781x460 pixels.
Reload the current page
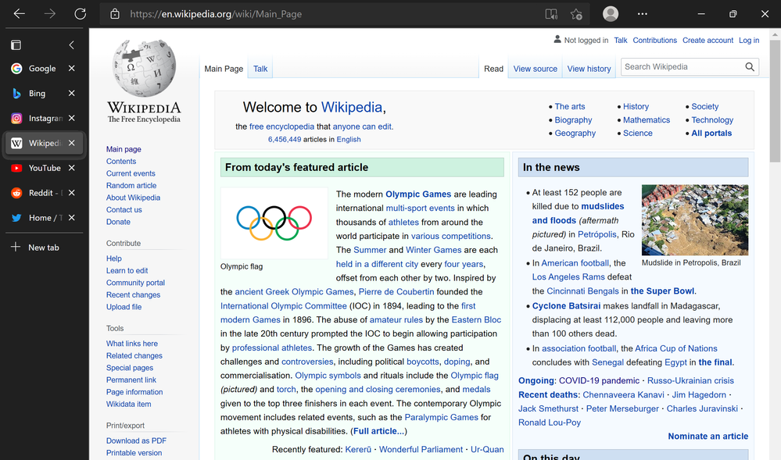point(81,14)
